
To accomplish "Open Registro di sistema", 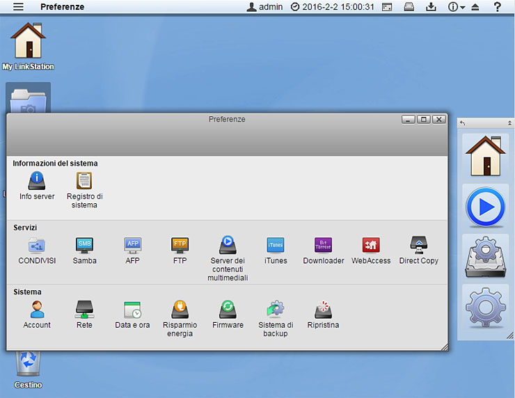I will [x=84, y=182].
